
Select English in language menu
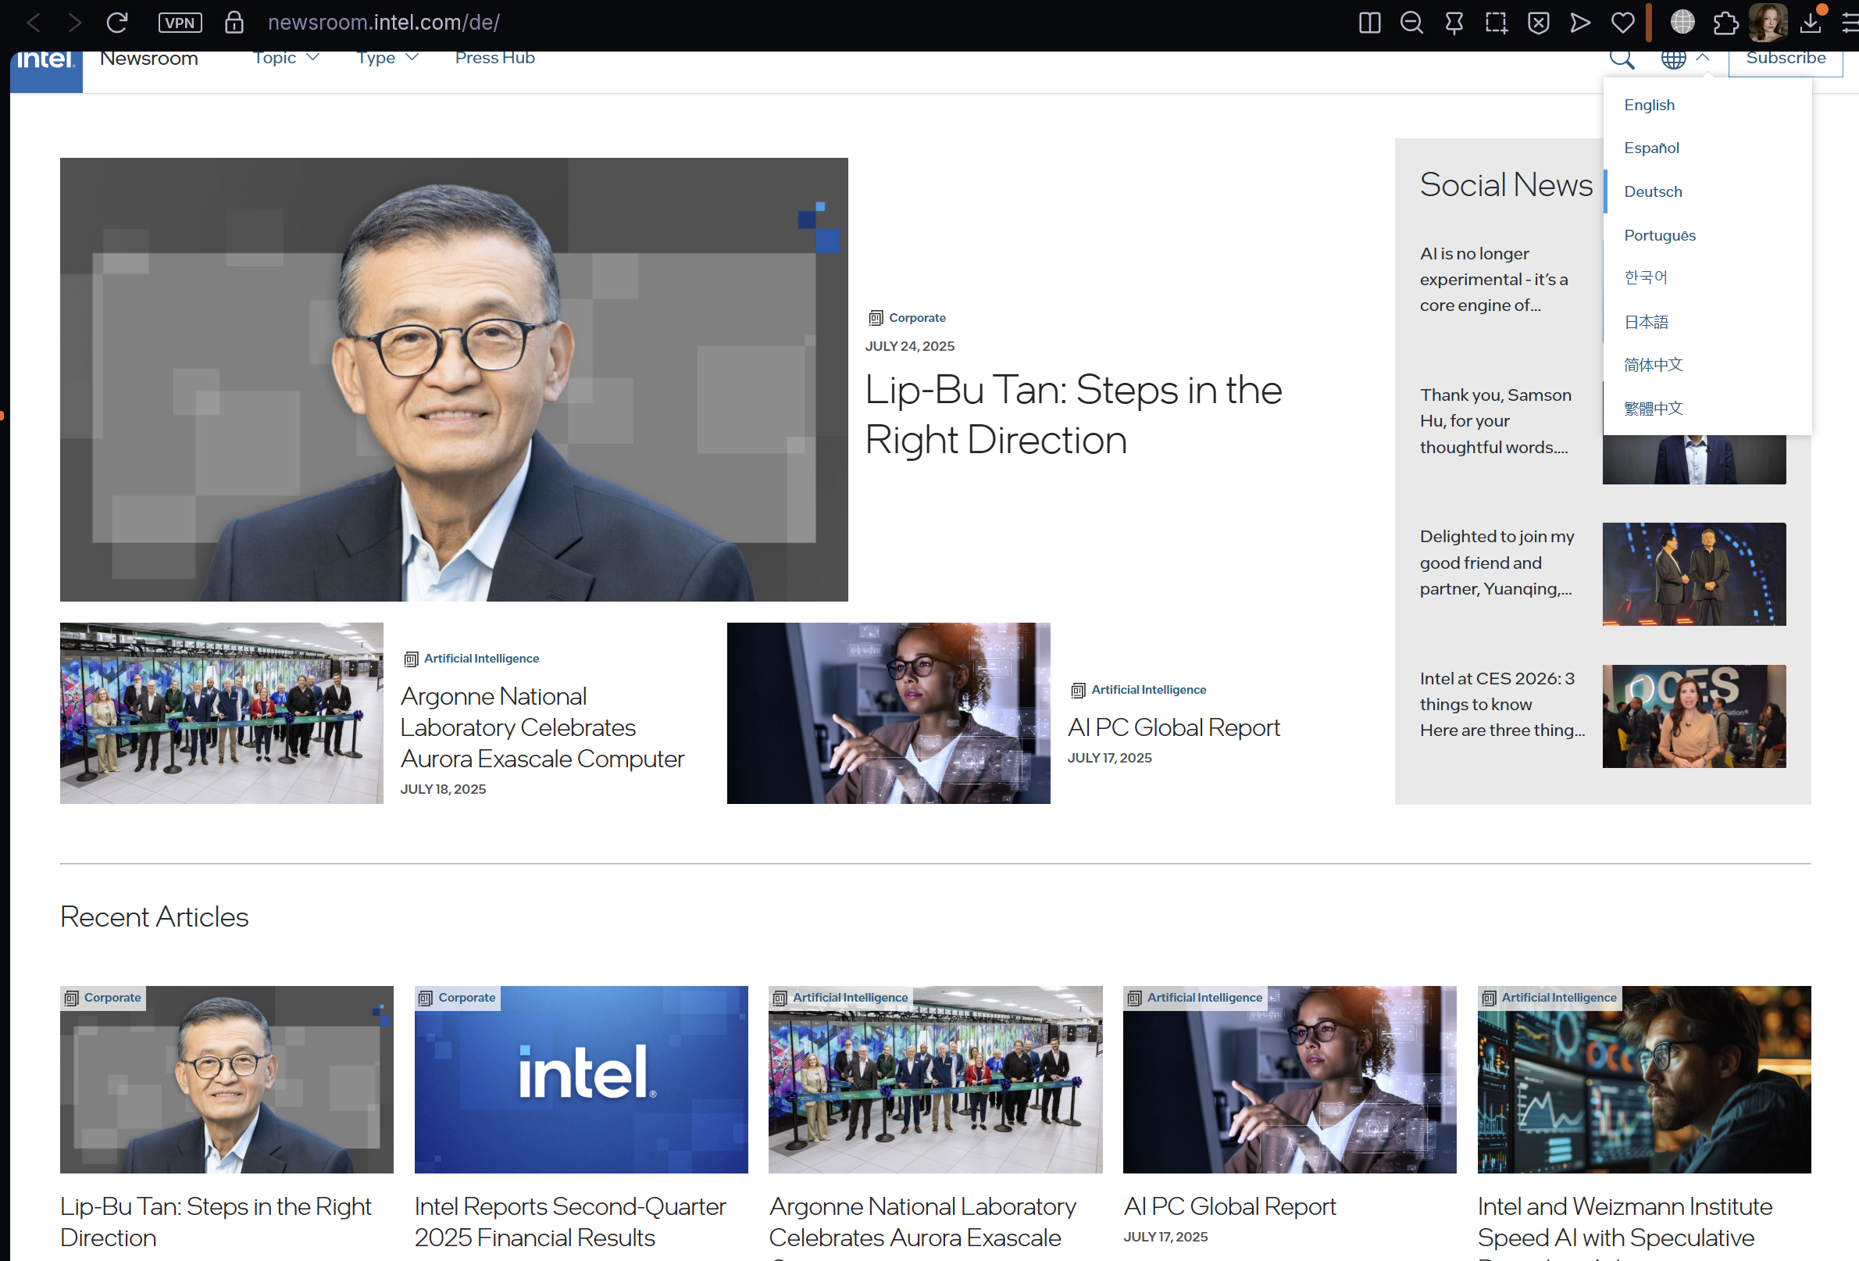click(x=1649, y=105)
